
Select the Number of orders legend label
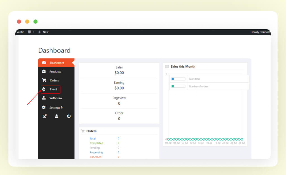click(199, 86)
